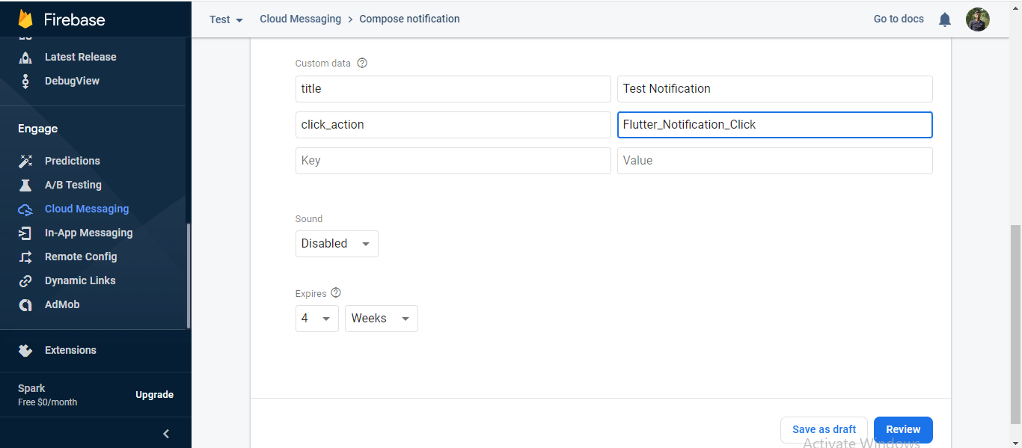Image resolution: width=1022 pixels, height=448 pixels.
Task: Open notifications bell
Action: (944, 19)
